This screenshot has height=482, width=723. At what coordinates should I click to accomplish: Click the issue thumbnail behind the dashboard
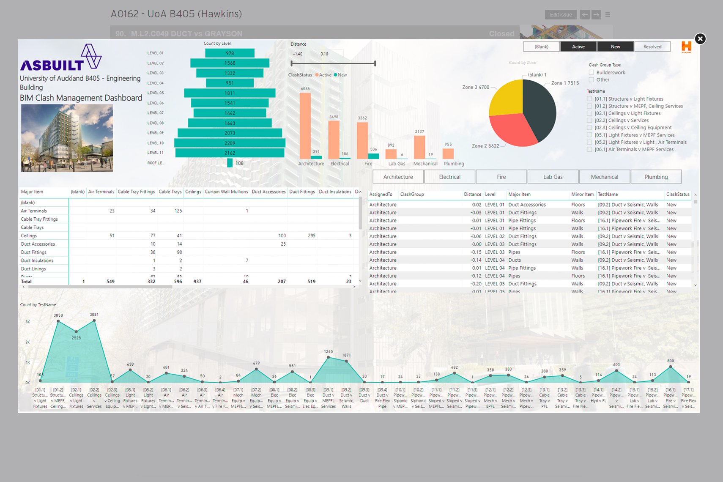566,32
